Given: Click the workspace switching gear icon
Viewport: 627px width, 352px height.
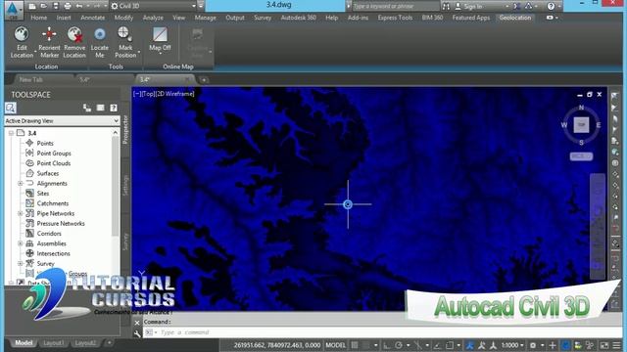Looking at the screenshot, I should pos(533,345).
